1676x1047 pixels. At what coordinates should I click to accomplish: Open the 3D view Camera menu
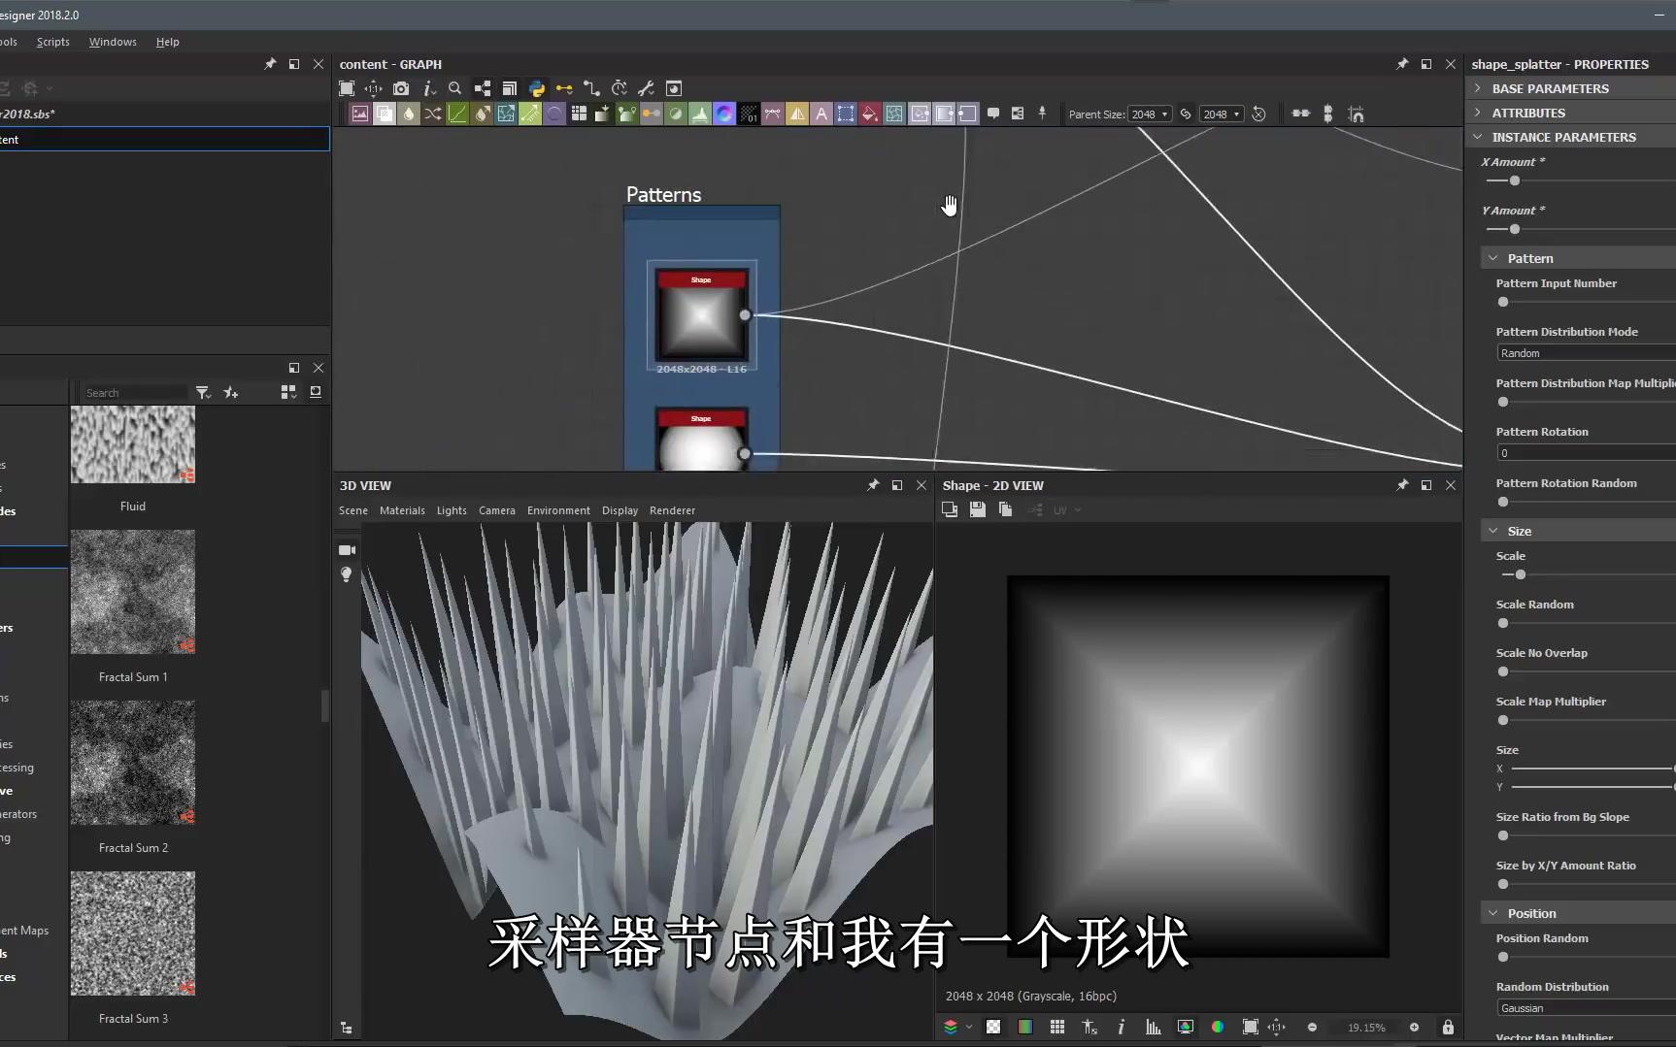point(497,510)
